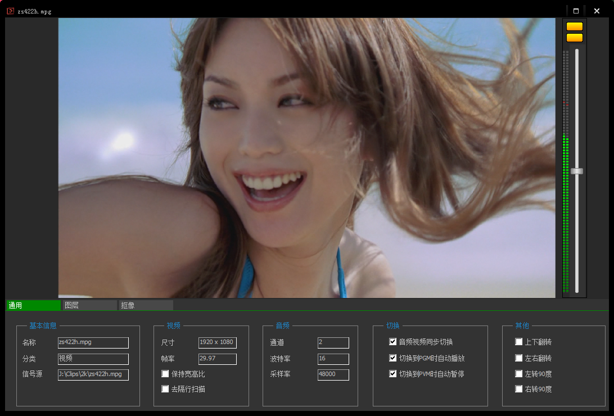Select the 通用 tab
This screenshot has width=614, height=416.
pos(33,305)
